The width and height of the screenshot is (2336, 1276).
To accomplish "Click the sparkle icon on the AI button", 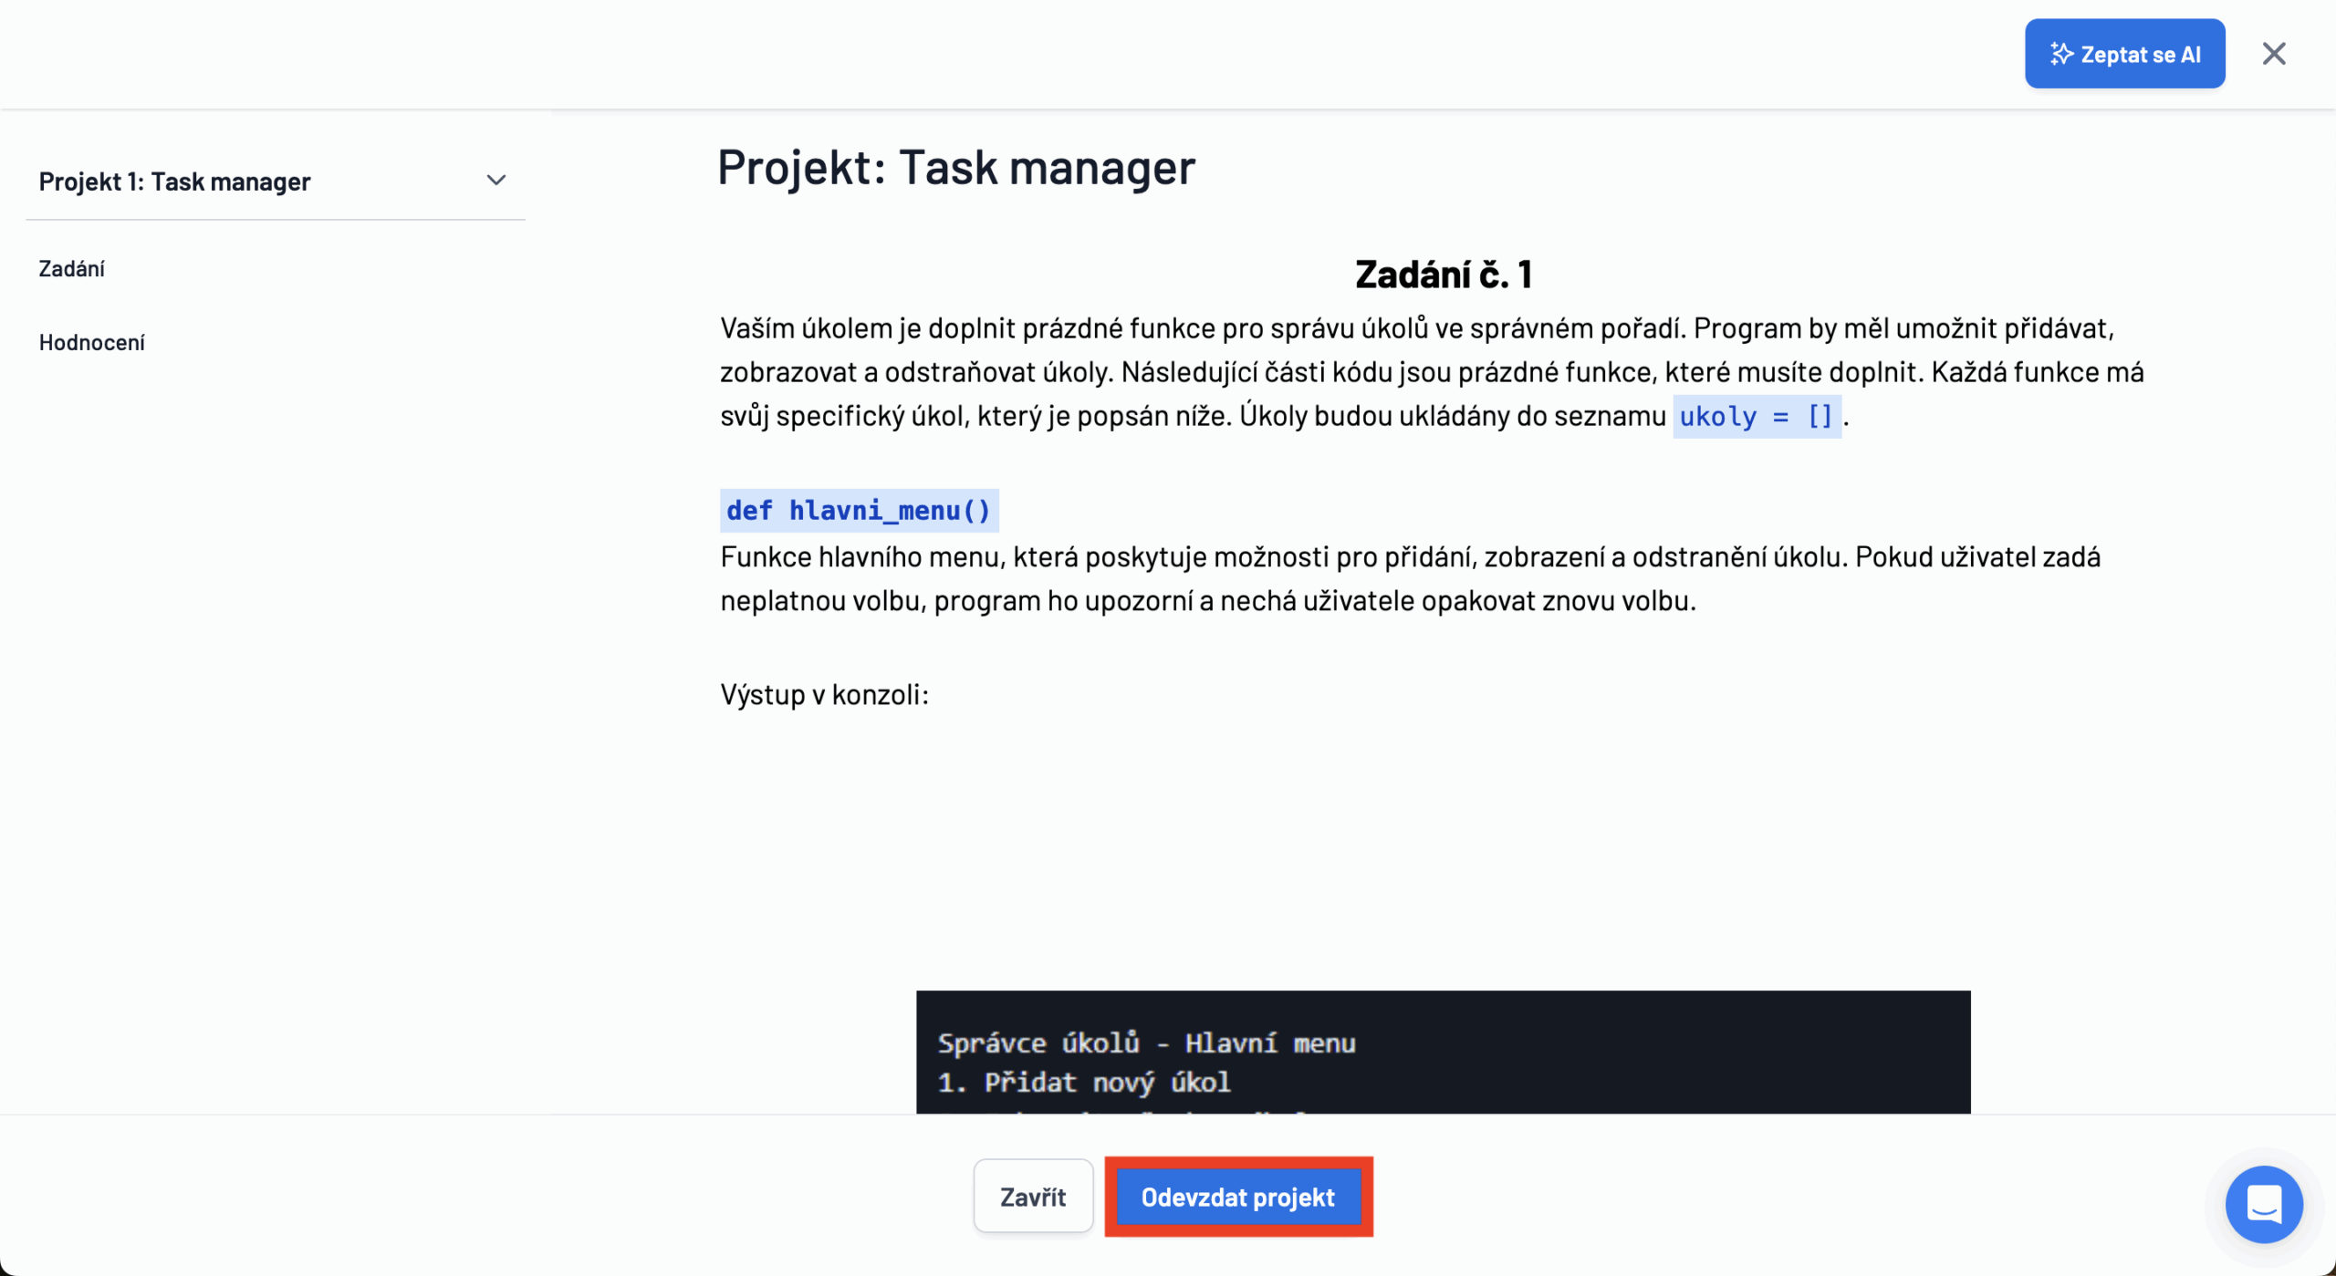I will pos(2063,53).
